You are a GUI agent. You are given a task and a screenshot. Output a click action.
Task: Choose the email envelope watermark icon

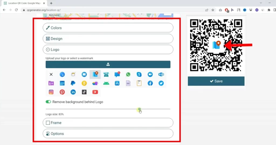pyautogui.click(x=84, y=74)
